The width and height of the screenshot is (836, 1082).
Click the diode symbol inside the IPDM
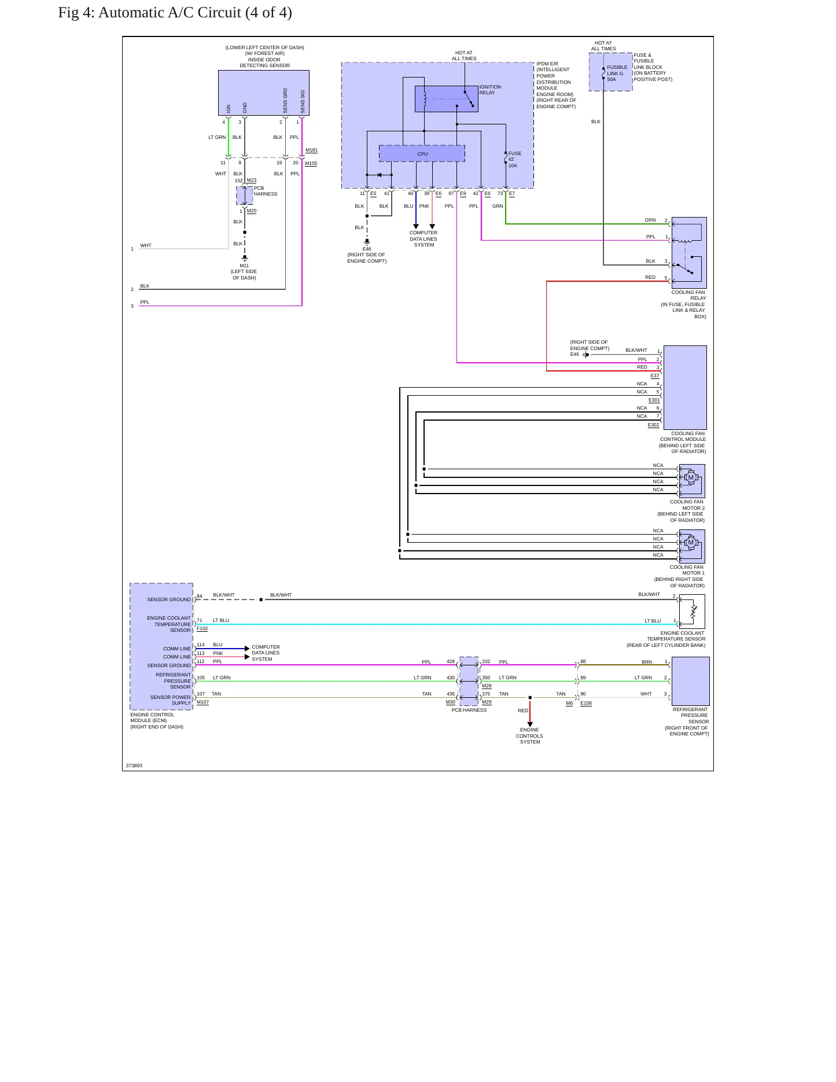click(x=380, y=175)
